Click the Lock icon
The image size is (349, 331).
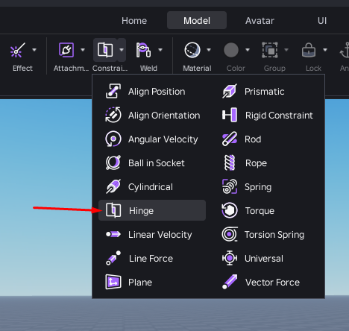[x=309, y=50]
